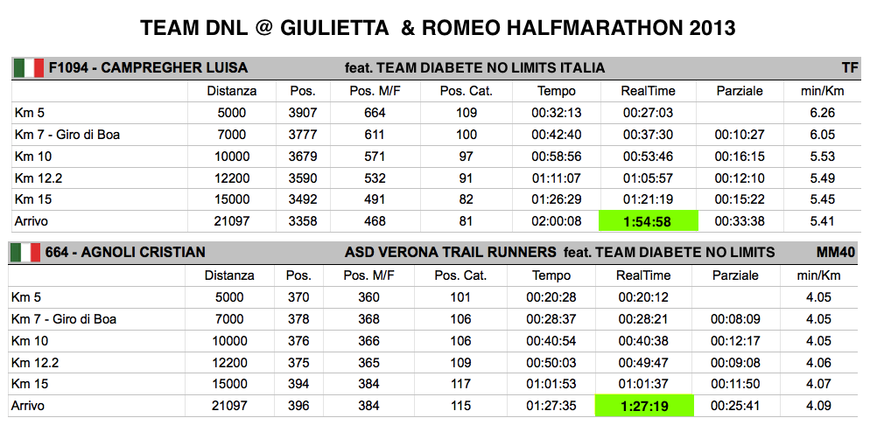Select the Km 12.2 row in second table

(432, 363)
